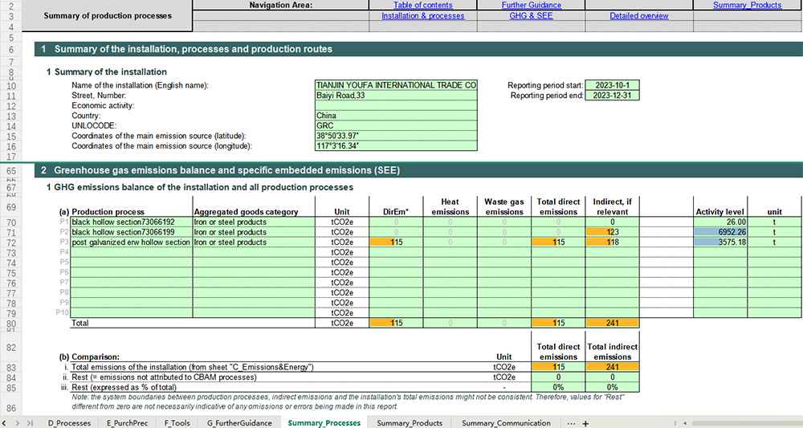Select the Country cell containing China
This screenshot has width=803, height=428.
click(396, 116)
